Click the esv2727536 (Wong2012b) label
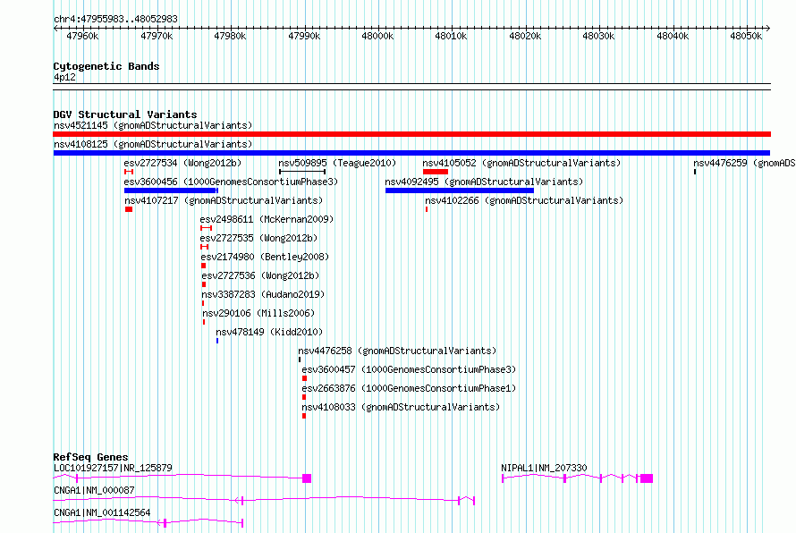 tap(260, 275)
